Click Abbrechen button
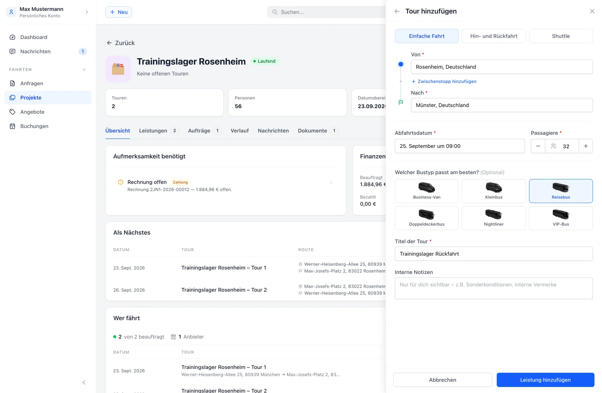The image size is (602, 393). 442,380
